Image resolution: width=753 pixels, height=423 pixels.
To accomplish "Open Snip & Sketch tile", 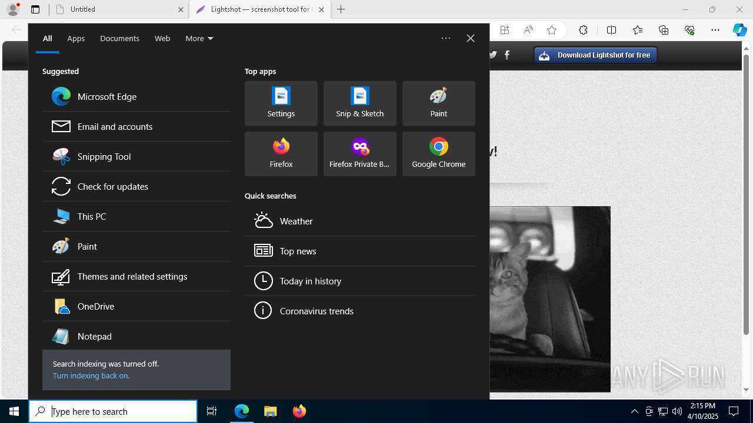I will pos(360,103).
